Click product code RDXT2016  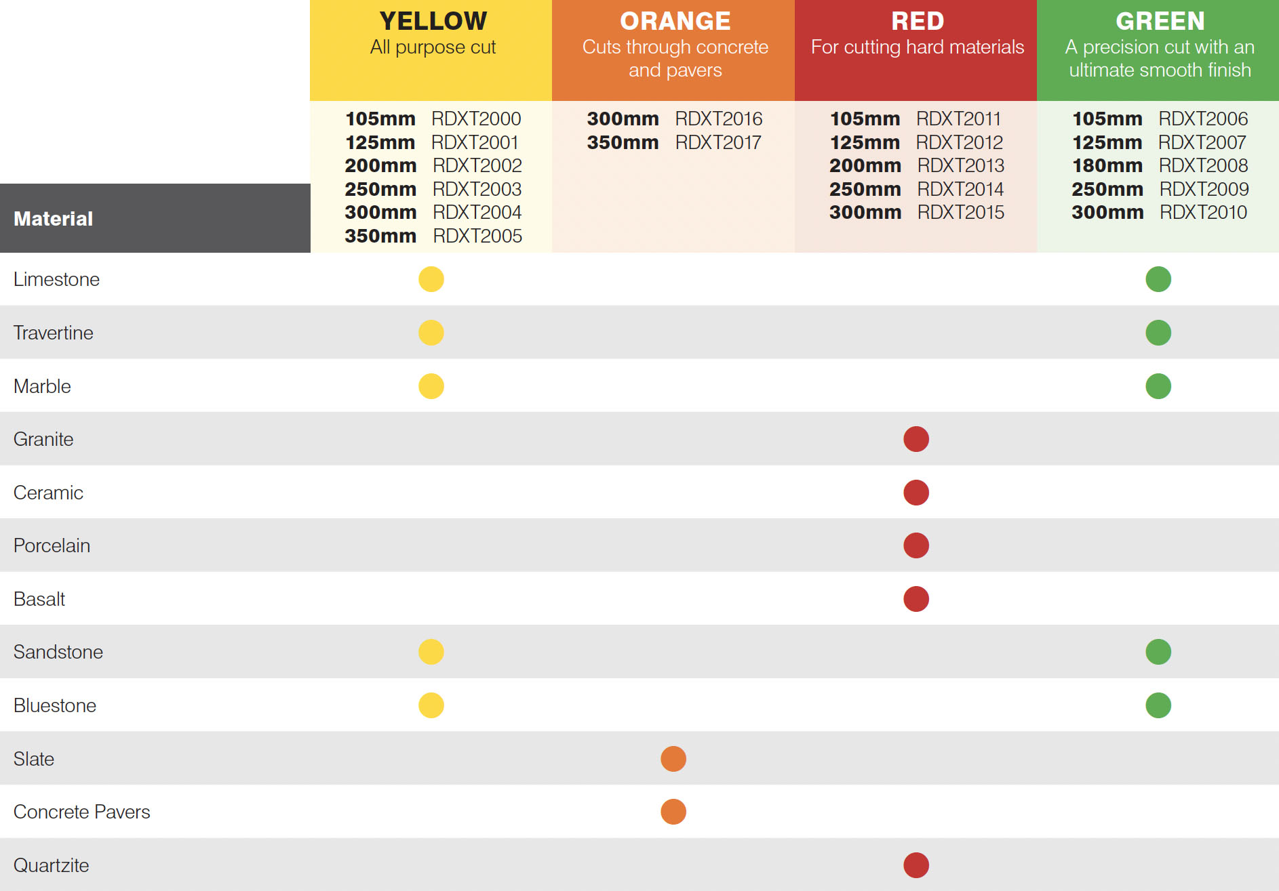click(x=719, y=119)
